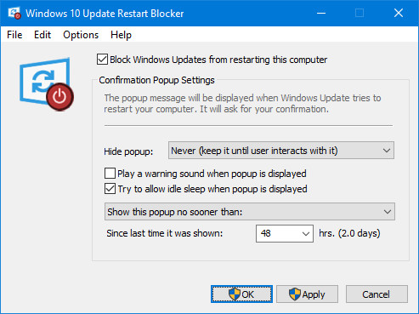This screenshot has height=314, width=419.
Task: Click the red power icon on the logo
Action: coord(60,97)
